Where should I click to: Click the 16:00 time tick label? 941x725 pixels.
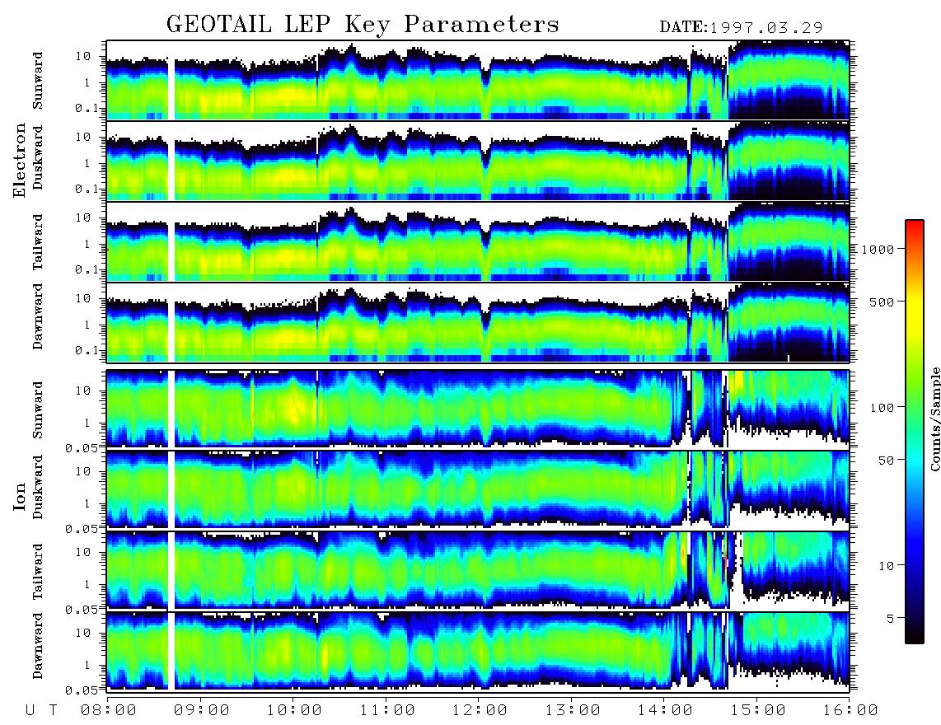850,711
